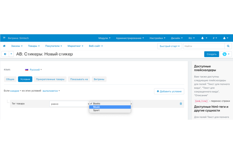
Task: Open the Настройки menu
Action: [x=157, y=38]
